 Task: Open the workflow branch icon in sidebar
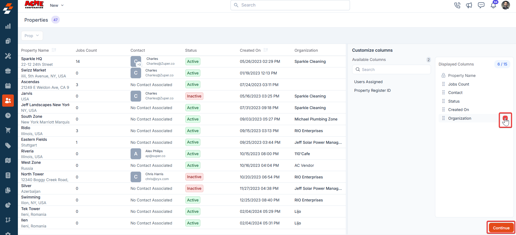click(8, 220)
